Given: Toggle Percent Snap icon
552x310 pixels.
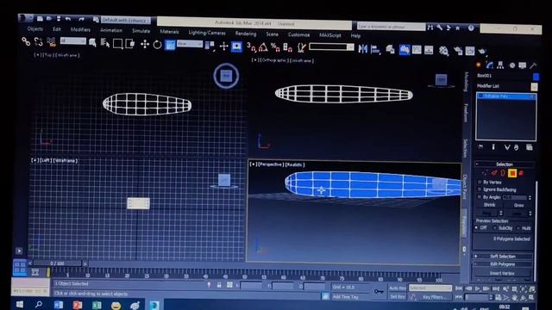Looking at the screenshot, I should tap(275, 47).
